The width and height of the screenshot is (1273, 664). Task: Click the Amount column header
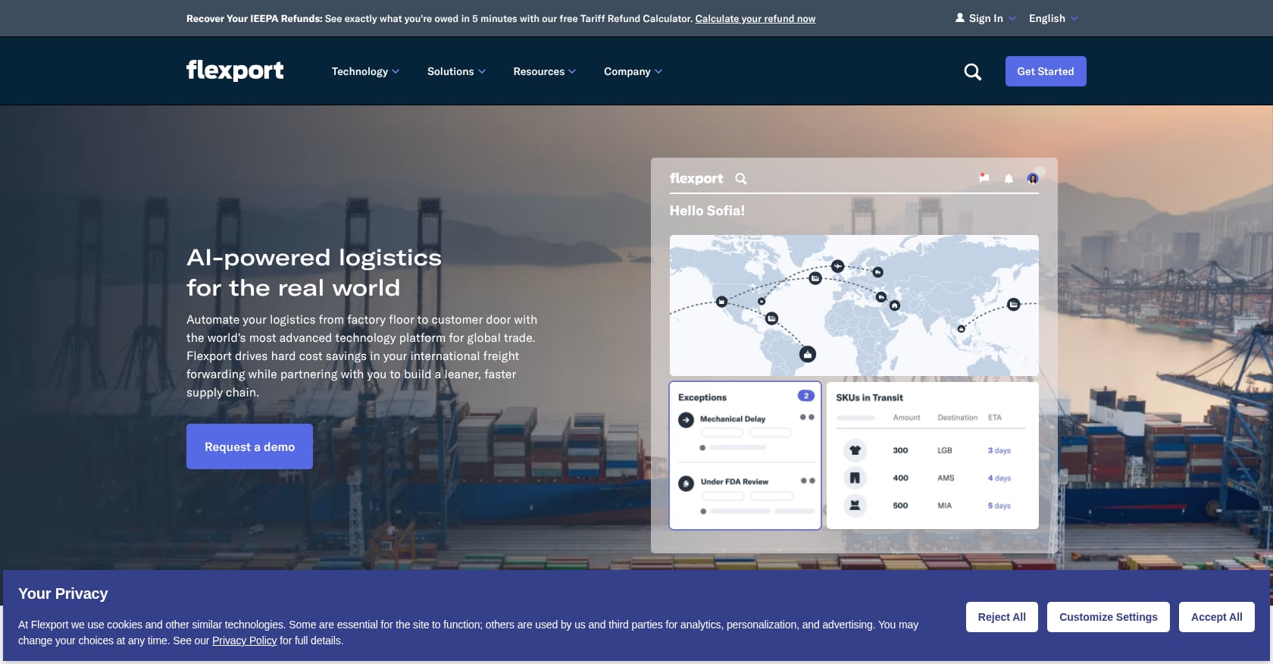click(x=906, y=418)
